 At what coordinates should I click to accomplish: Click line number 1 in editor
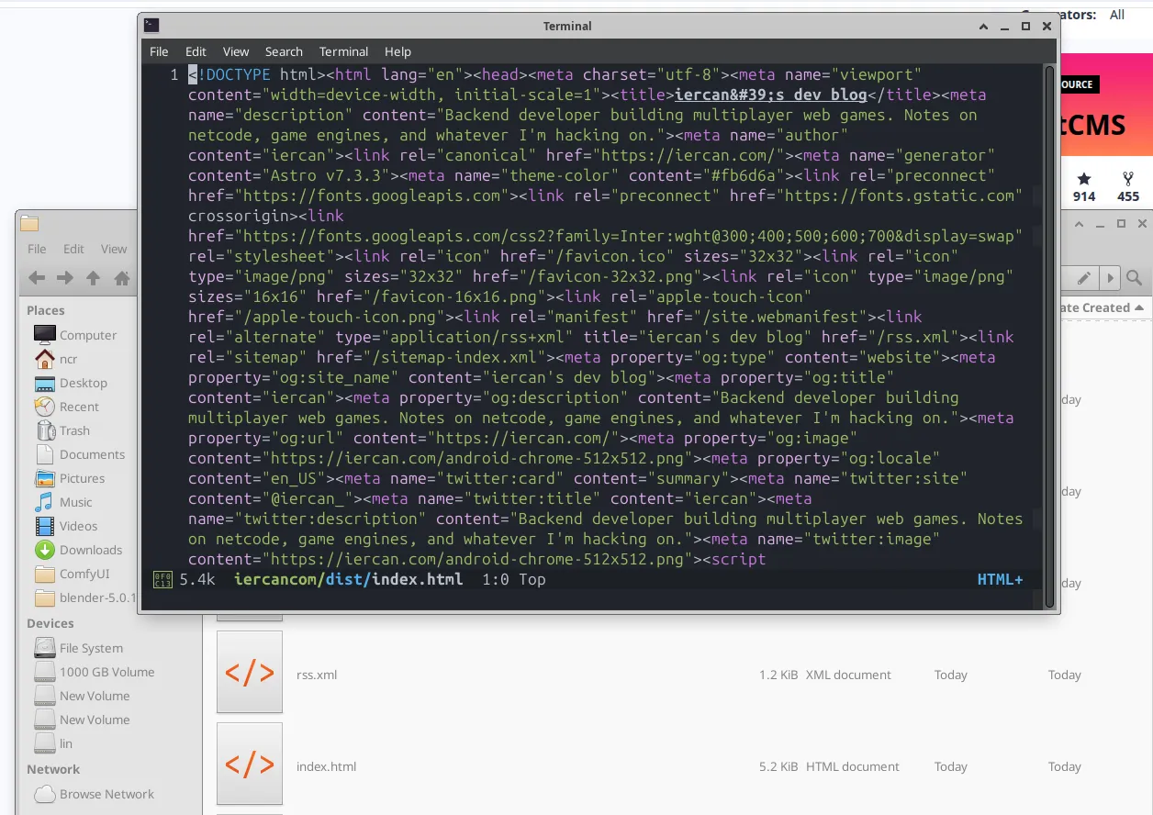point(174,74)
